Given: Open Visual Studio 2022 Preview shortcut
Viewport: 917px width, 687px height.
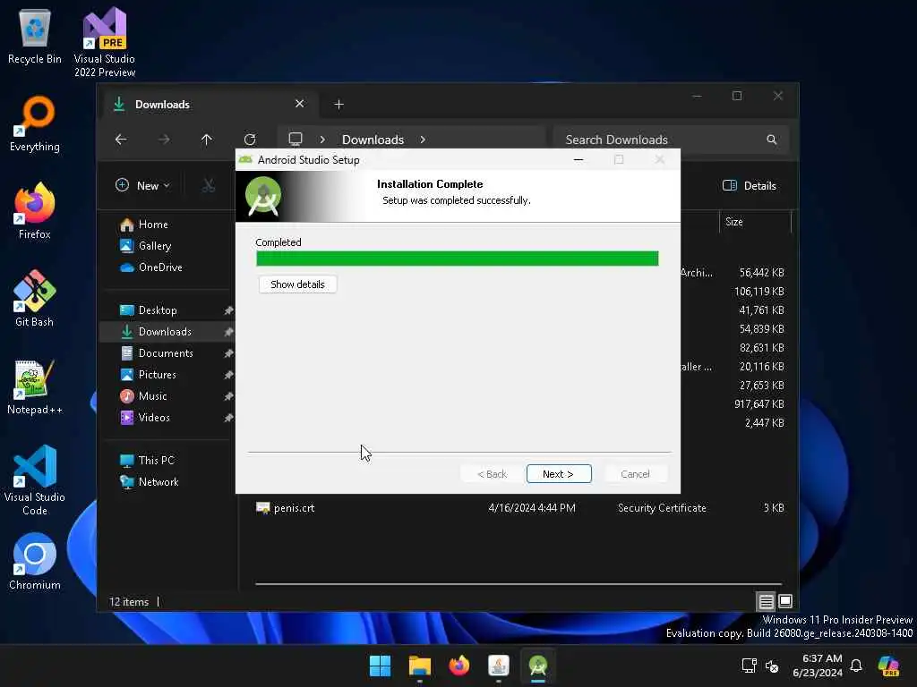Looking at the screenshot, I should [x=104, y=42].
